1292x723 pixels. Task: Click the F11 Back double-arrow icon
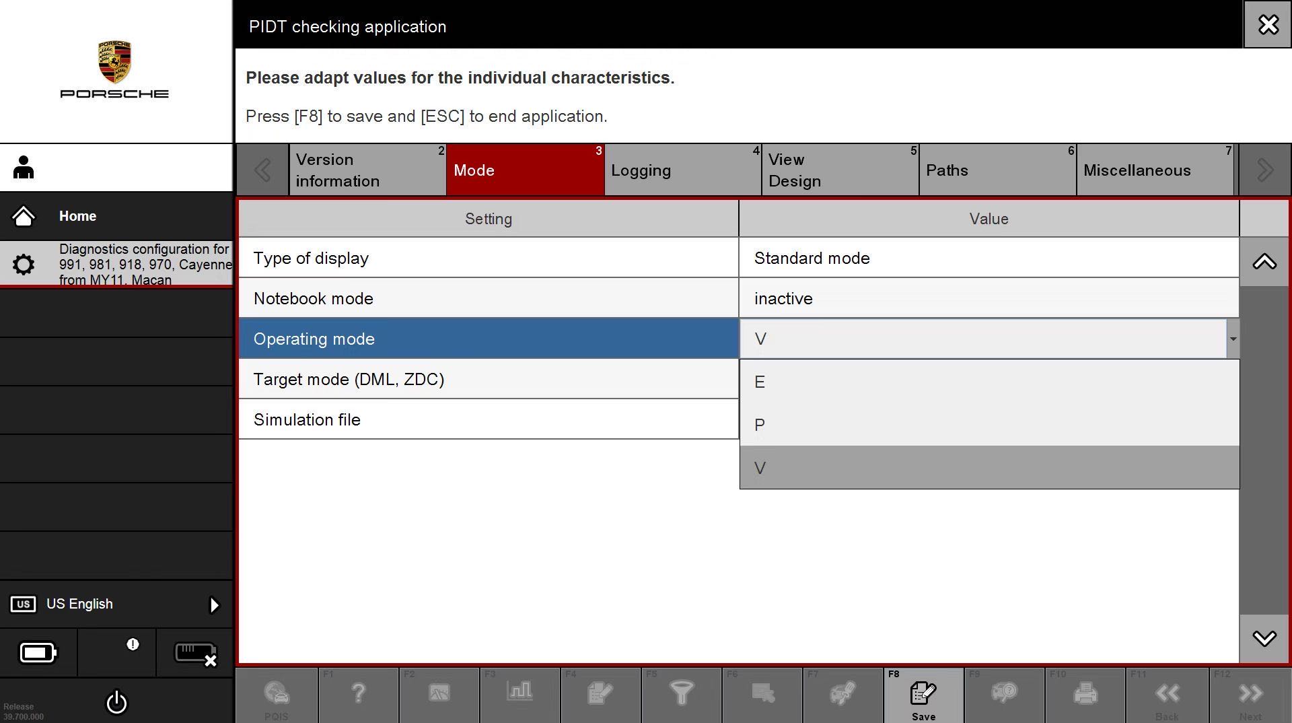(1167, 693)
